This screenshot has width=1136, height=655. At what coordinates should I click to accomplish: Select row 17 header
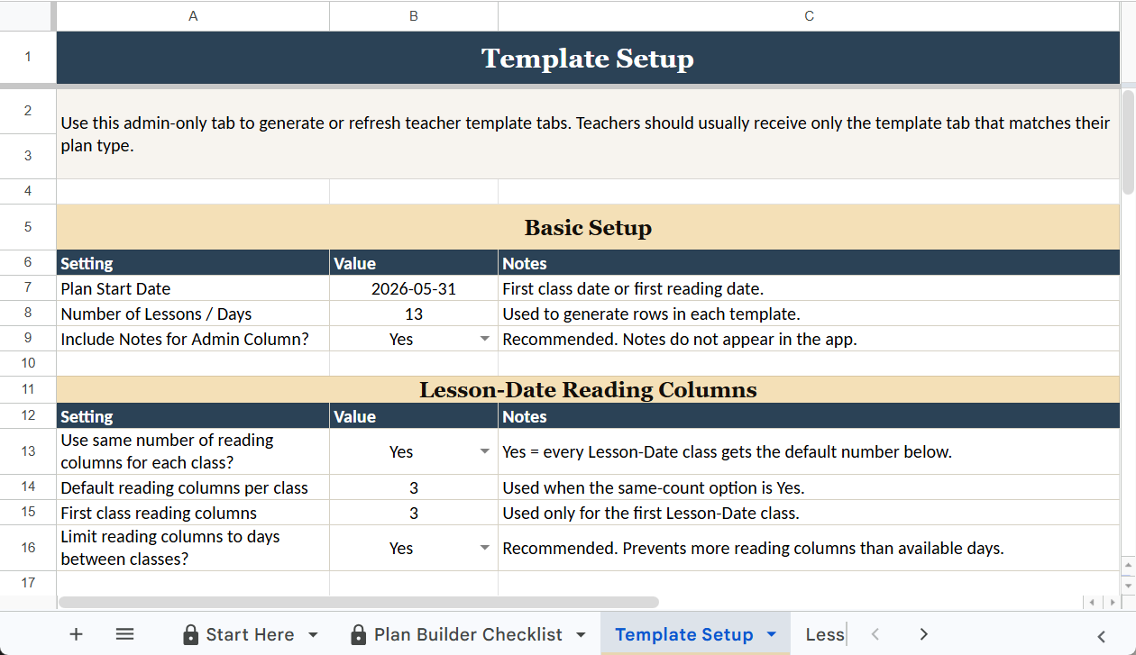pyautogui.click(x=28, y=582)
